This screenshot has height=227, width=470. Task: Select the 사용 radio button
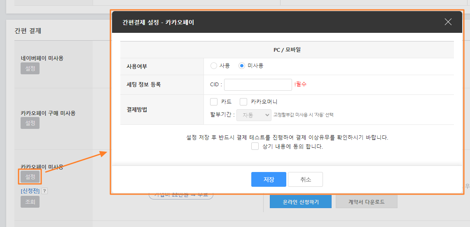(214, 66)
